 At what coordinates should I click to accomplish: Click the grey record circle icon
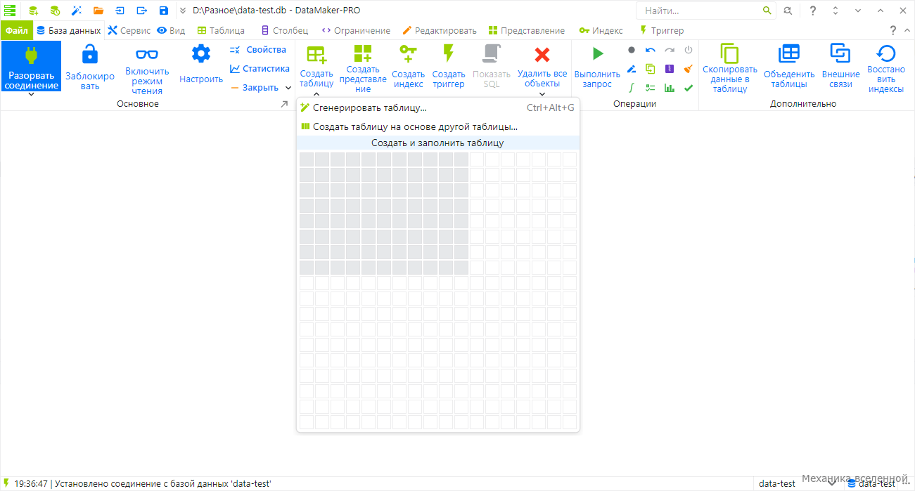632,50
